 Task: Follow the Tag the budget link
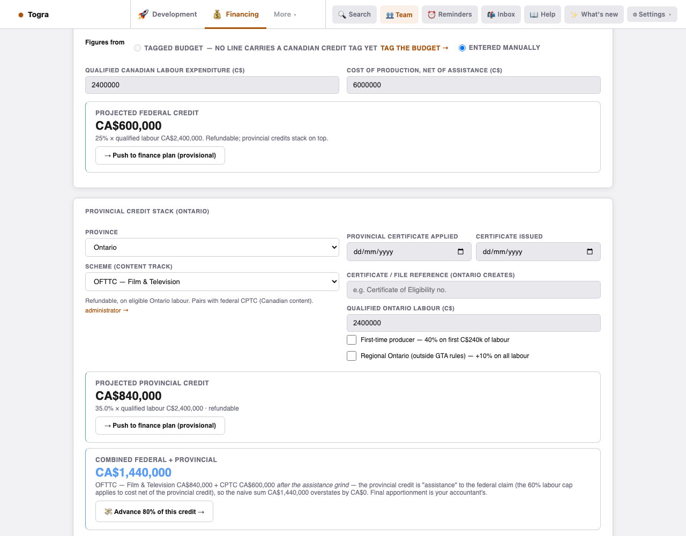pyautogui.click(x=414, y=48)
